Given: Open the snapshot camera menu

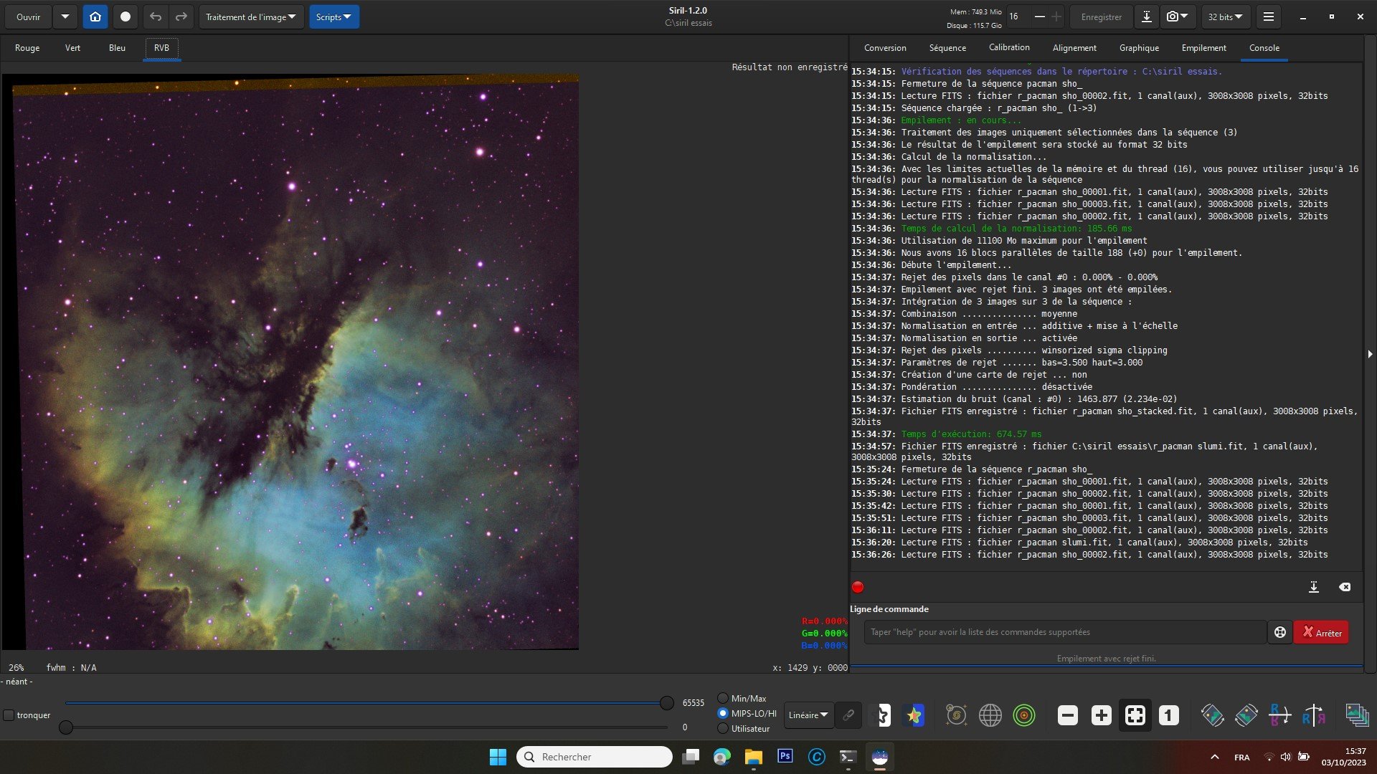Looking at the screenshot, I should (1177, 16).
